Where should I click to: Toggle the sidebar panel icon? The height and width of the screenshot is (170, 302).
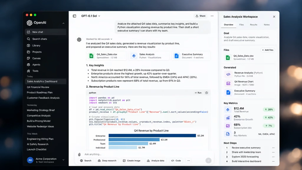point(75,16)
